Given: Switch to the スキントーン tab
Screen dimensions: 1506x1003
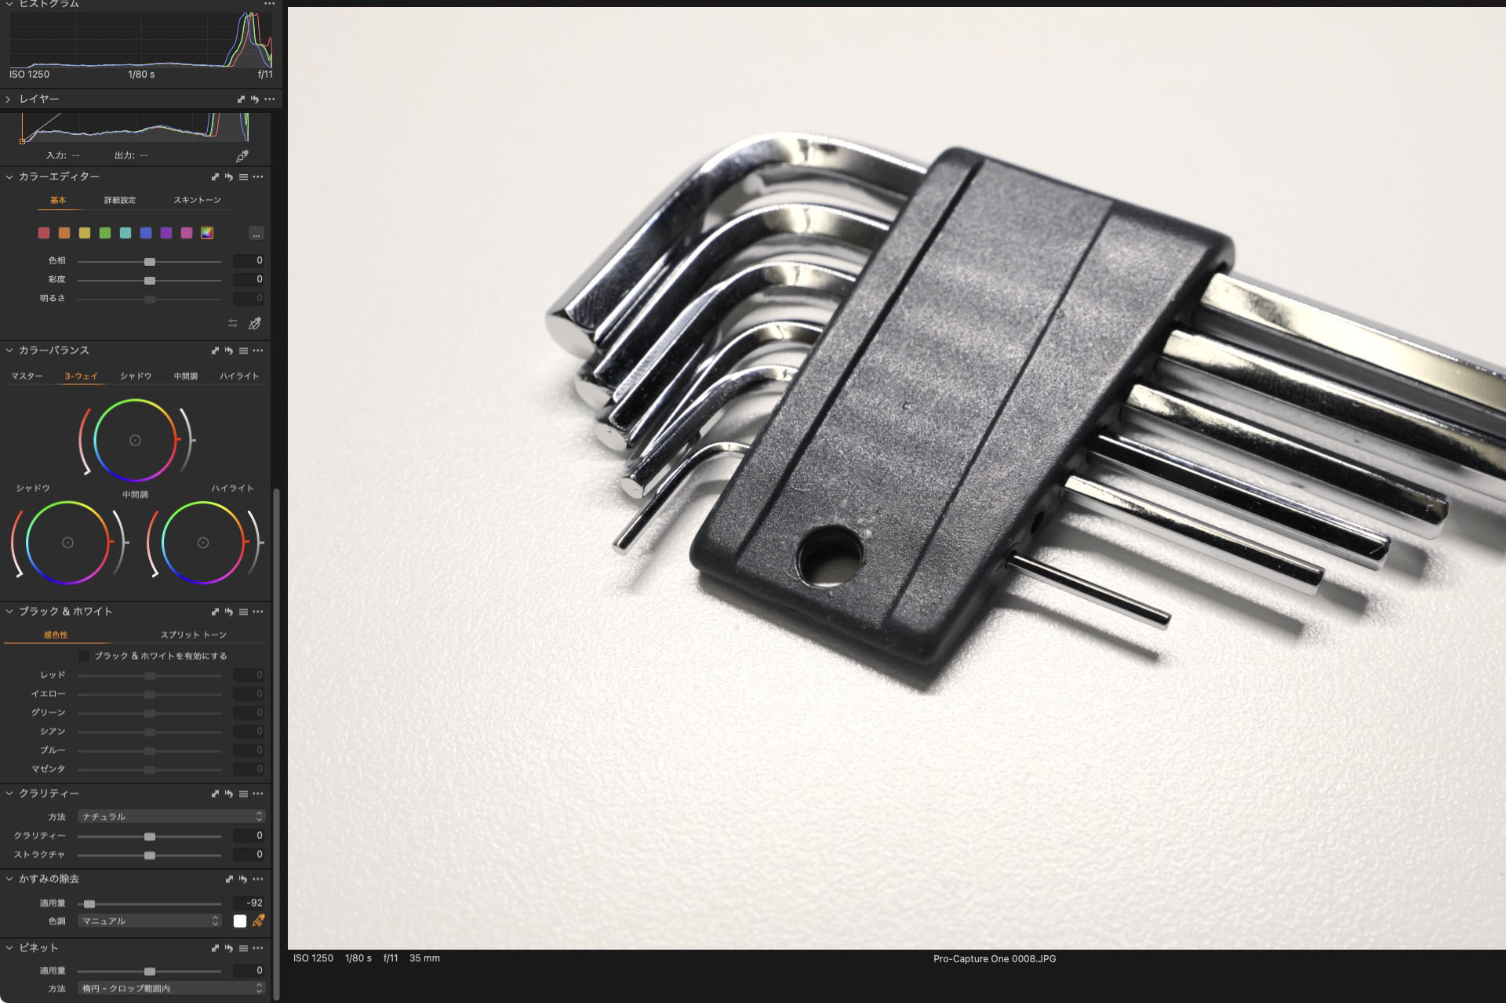Looking at the screenshot, I should point(197,200).
